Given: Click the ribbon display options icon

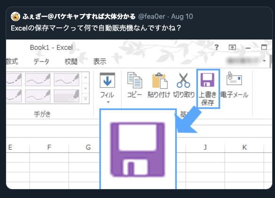Looking at the screenshot, I should coord(232,47).
